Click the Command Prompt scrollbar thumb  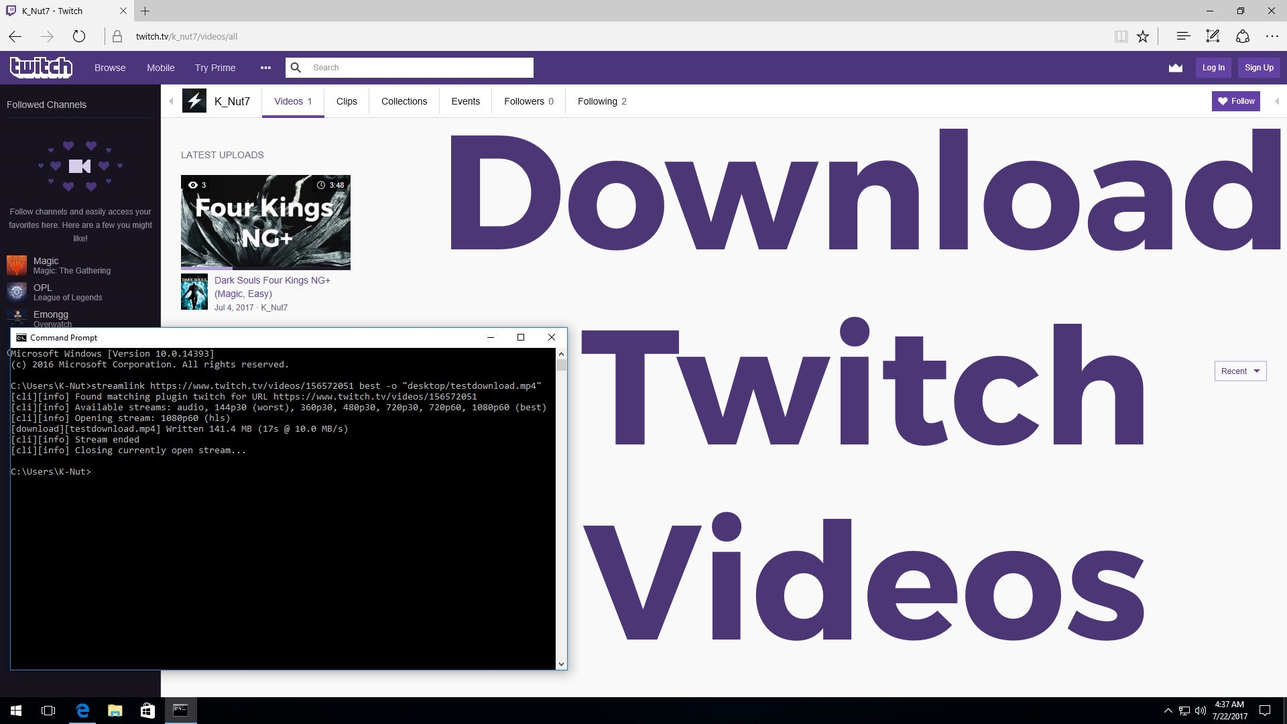tap(561, 365)
